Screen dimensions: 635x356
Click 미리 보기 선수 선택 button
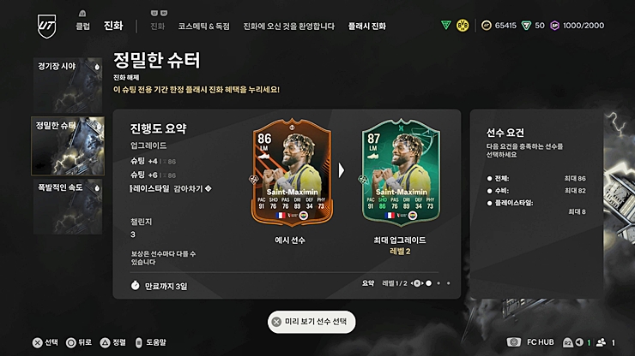pyautogui.click(x=311, y=322)
